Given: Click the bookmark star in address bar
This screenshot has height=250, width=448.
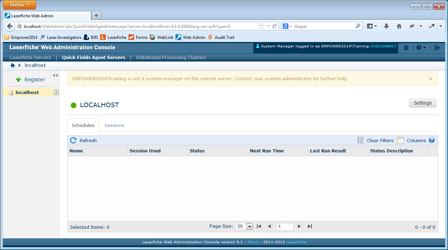Looking at the screenshot, I should 262,26.
